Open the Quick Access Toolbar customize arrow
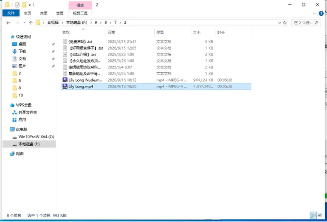This screenshot has width=327, height=222. pos(30,5)
